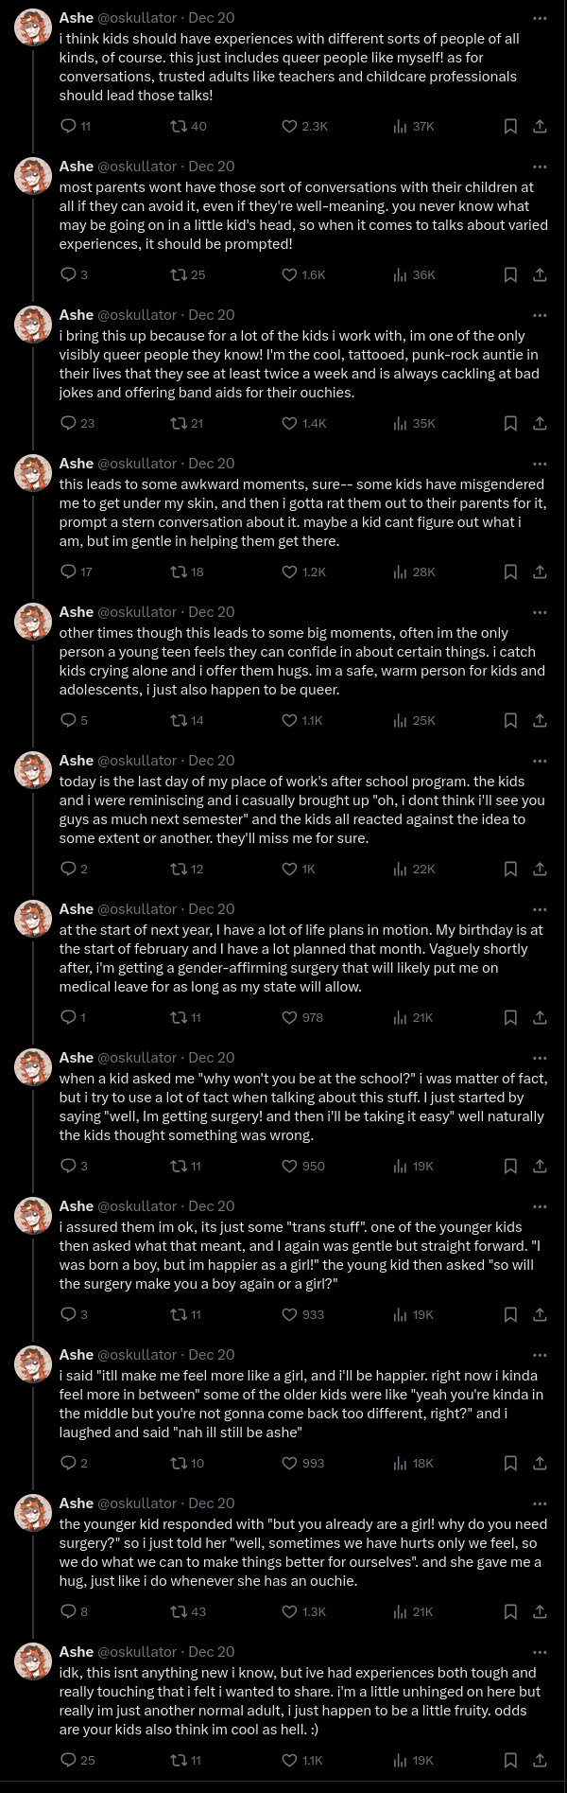This screenshot has height=1793, width=567.
Task: Reply to the last tweet with 25 replies
Action: pyautogui.click(x=68, y=1760)
